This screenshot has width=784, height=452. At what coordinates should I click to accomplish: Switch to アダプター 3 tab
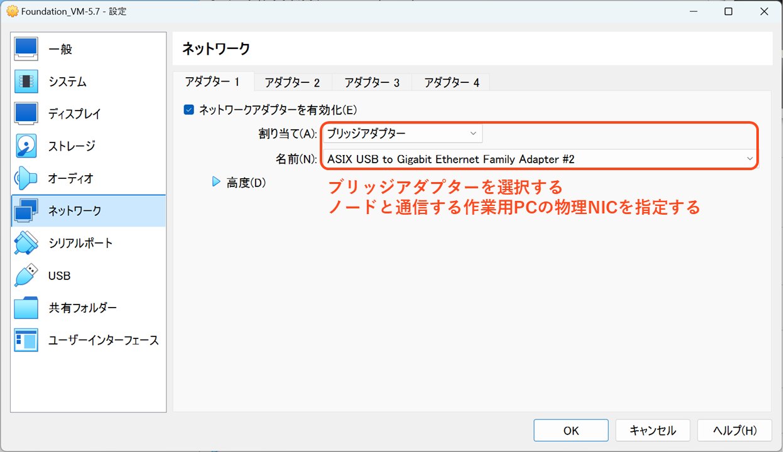point(372,82)
